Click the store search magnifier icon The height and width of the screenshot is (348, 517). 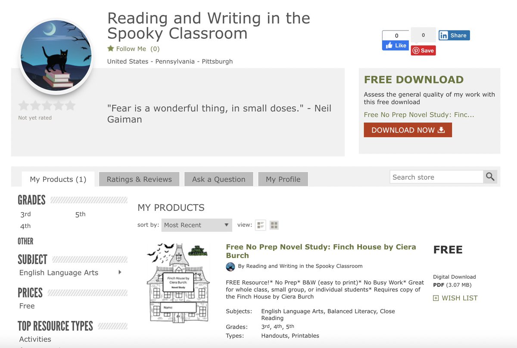[490, 176]
